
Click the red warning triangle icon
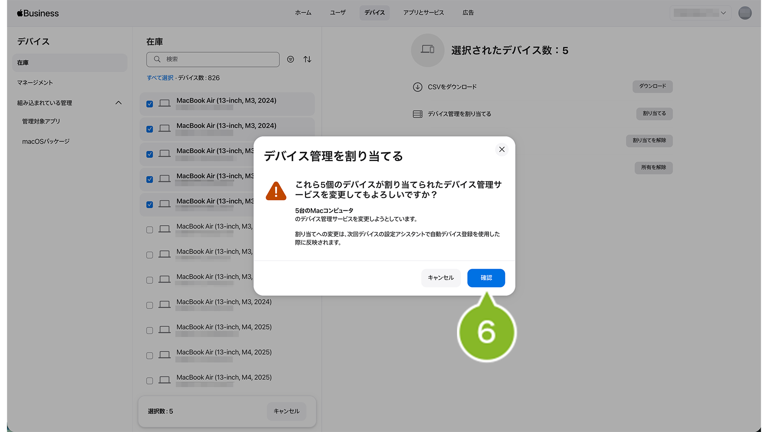tap(276, 191)
